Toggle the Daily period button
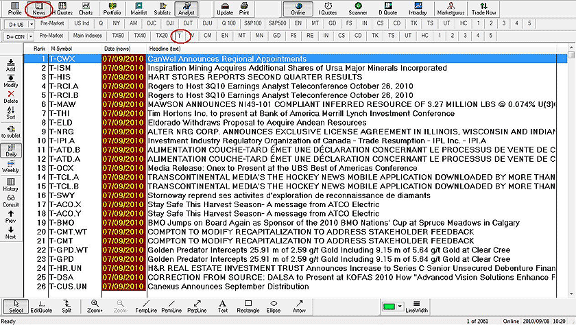Image resolution: width=576 pixels, height=325 pixels. 11,150
